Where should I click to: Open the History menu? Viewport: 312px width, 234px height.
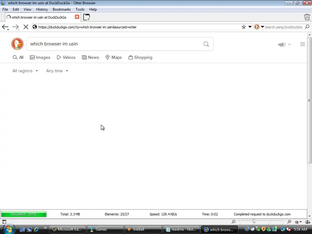point(42,9)
